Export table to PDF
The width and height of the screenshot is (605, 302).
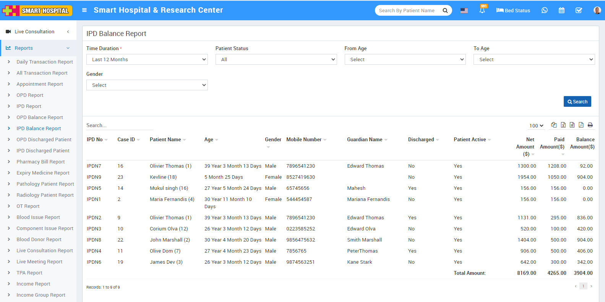(x=581, y=125)
